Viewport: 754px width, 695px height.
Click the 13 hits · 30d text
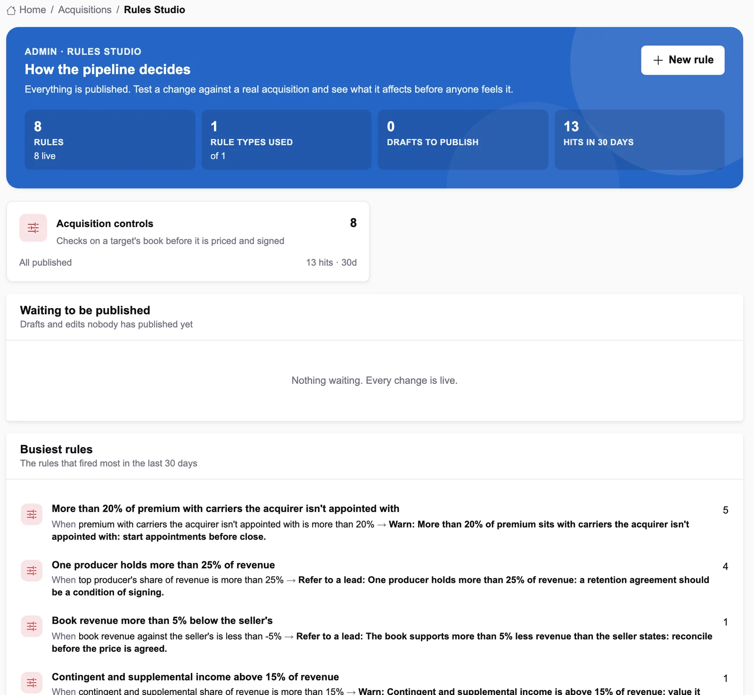(x=331, y=262)
